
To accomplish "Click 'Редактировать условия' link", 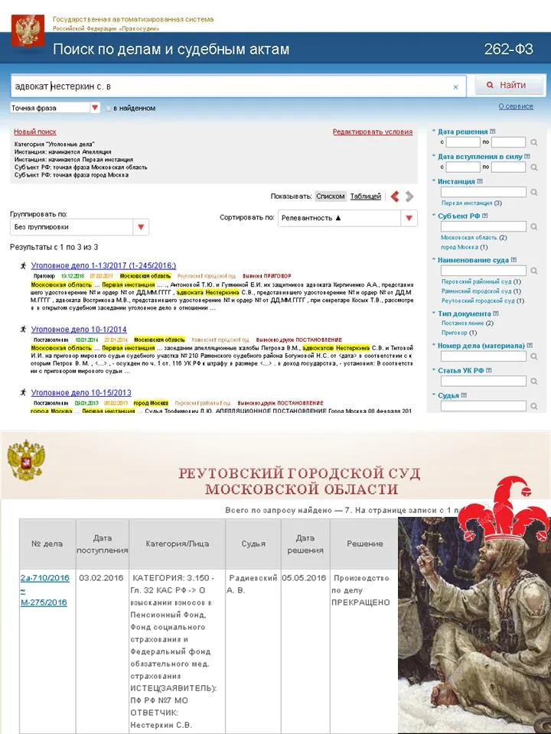I will 373,132.
